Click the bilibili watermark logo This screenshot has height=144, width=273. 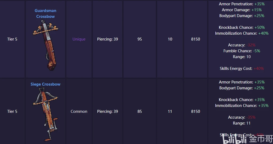(235, 139)
